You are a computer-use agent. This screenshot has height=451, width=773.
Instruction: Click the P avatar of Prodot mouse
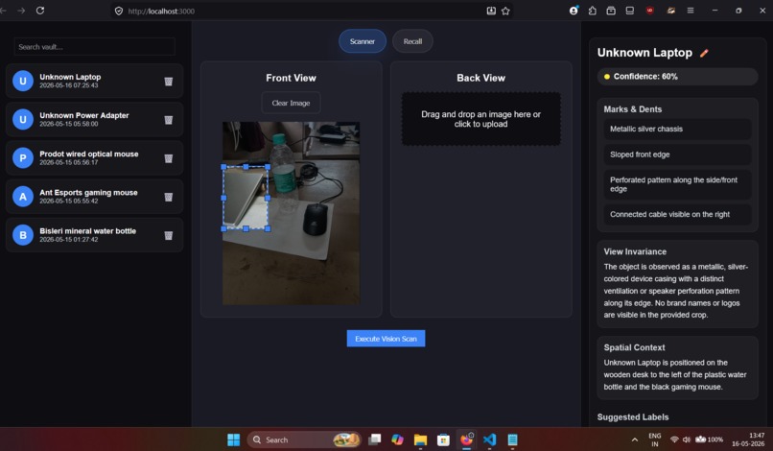(23, 158)
